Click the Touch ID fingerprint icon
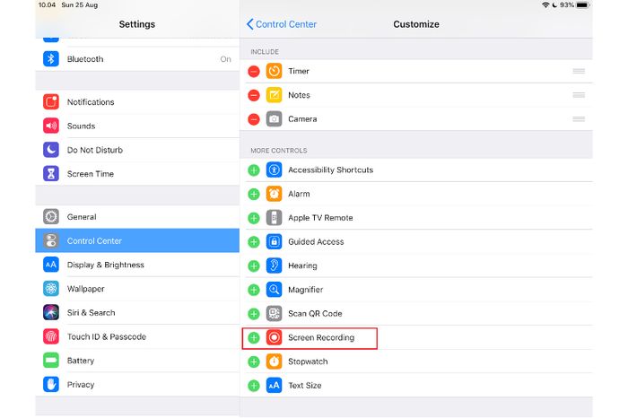This screenshot has width=628, height=418. coord(51,336)
